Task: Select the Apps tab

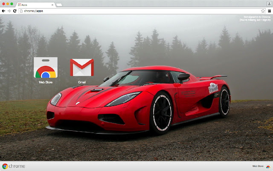Action: click(35, 5)
